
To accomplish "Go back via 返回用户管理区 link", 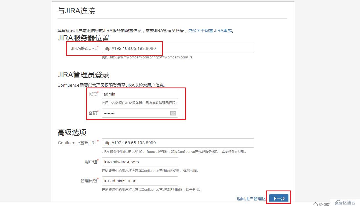I will [251, 199].
